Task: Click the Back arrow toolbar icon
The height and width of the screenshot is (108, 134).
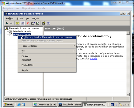Action: 7,23
